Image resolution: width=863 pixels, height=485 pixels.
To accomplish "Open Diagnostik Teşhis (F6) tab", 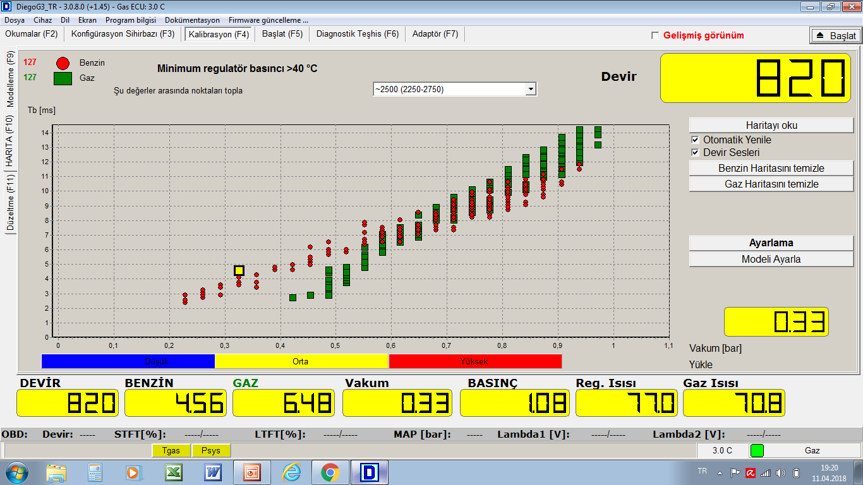I will (x=358, y=34).
